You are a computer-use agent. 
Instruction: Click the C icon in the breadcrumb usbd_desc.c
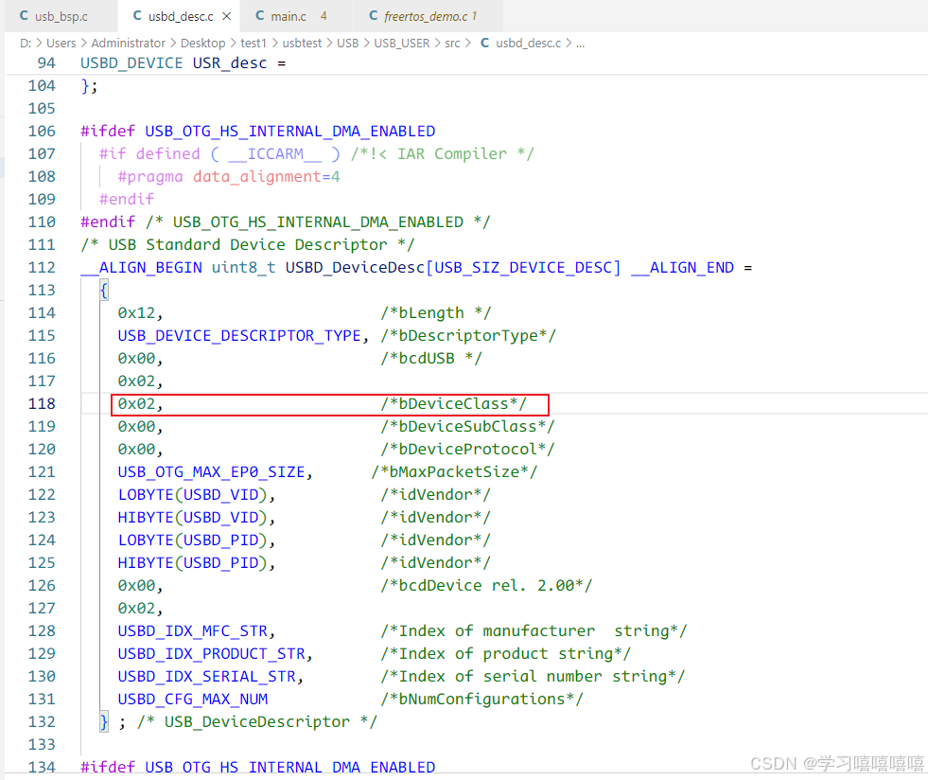point(483,43)
